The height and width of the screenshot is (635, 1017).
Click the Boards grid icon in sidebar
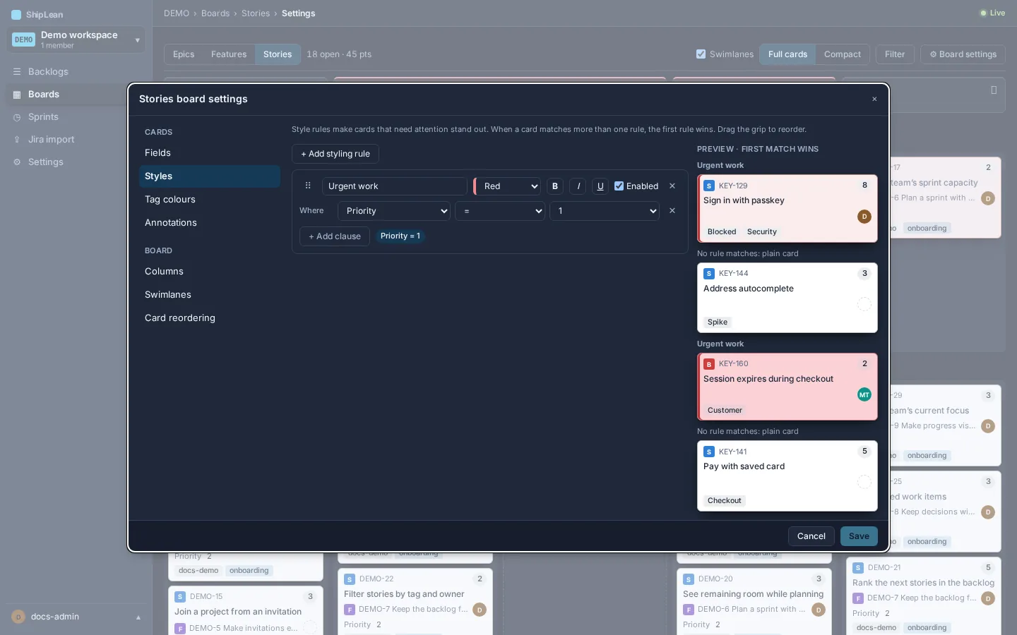click(x=17, y=95)
